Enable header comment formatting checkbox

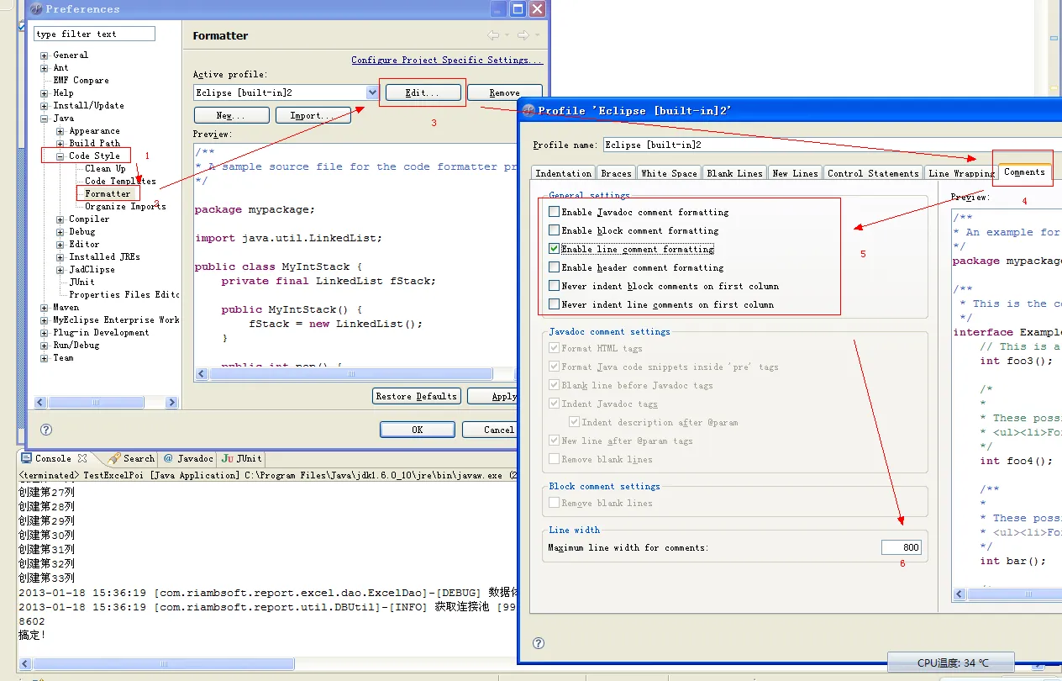[x=554, y=268]
